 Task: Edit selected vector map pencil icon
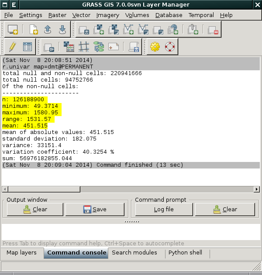coord(13,47)
